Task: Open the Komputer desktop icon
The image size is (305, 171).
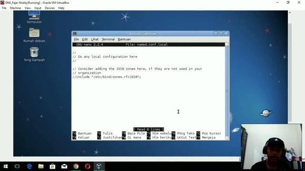Action: click(34, 17)
